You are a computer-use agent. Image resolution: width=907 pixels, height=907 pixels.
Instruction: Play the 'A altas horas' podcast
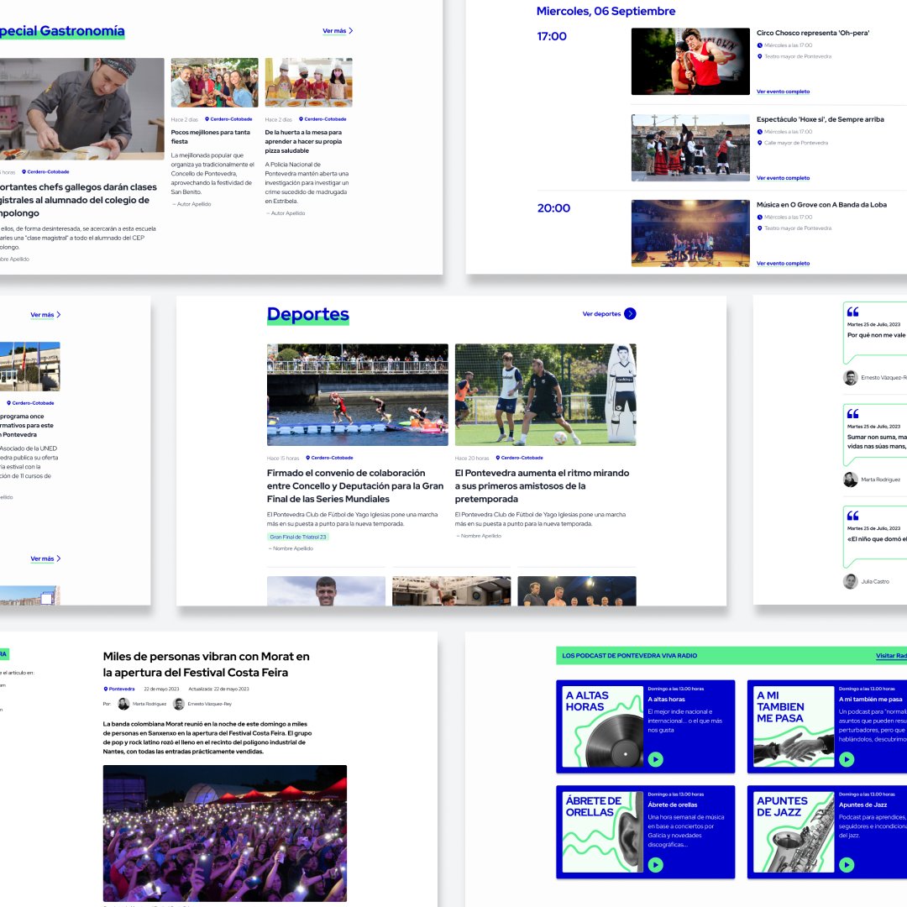[x=656, y=758]
